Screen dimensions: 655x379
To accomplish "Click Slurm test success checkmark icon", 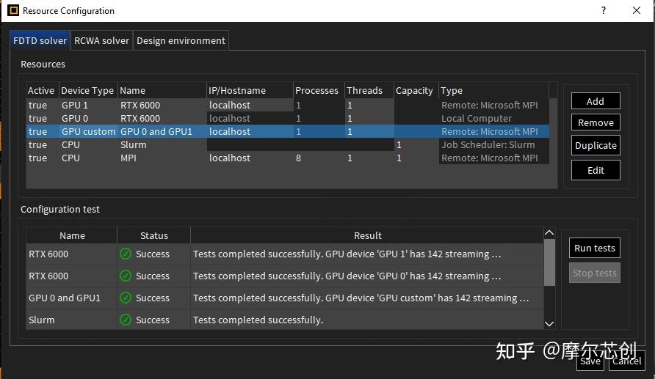I will [x=126, y=320].
